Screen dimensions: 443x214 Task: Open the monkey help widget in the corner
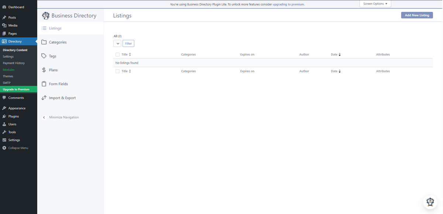coord(430,201)
